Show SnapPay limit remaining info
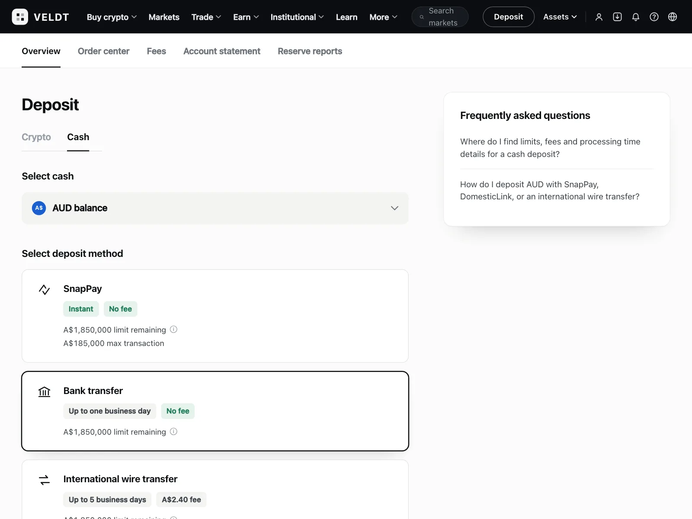 pyautogui.click(x=173, y=330)
